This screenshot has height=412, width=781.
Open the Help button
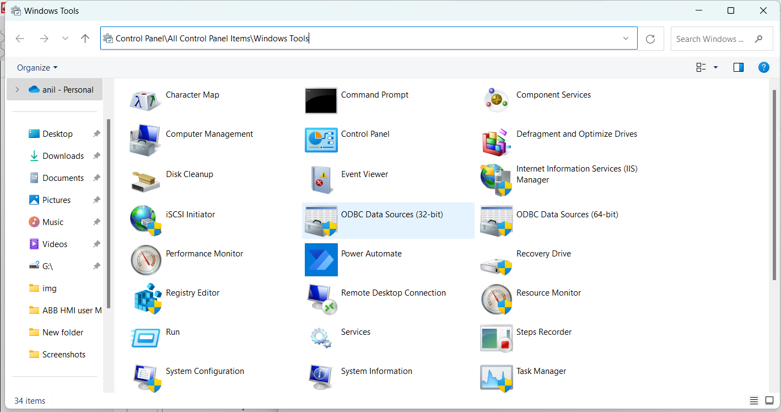pyautogui.click(x=764, y=67)
